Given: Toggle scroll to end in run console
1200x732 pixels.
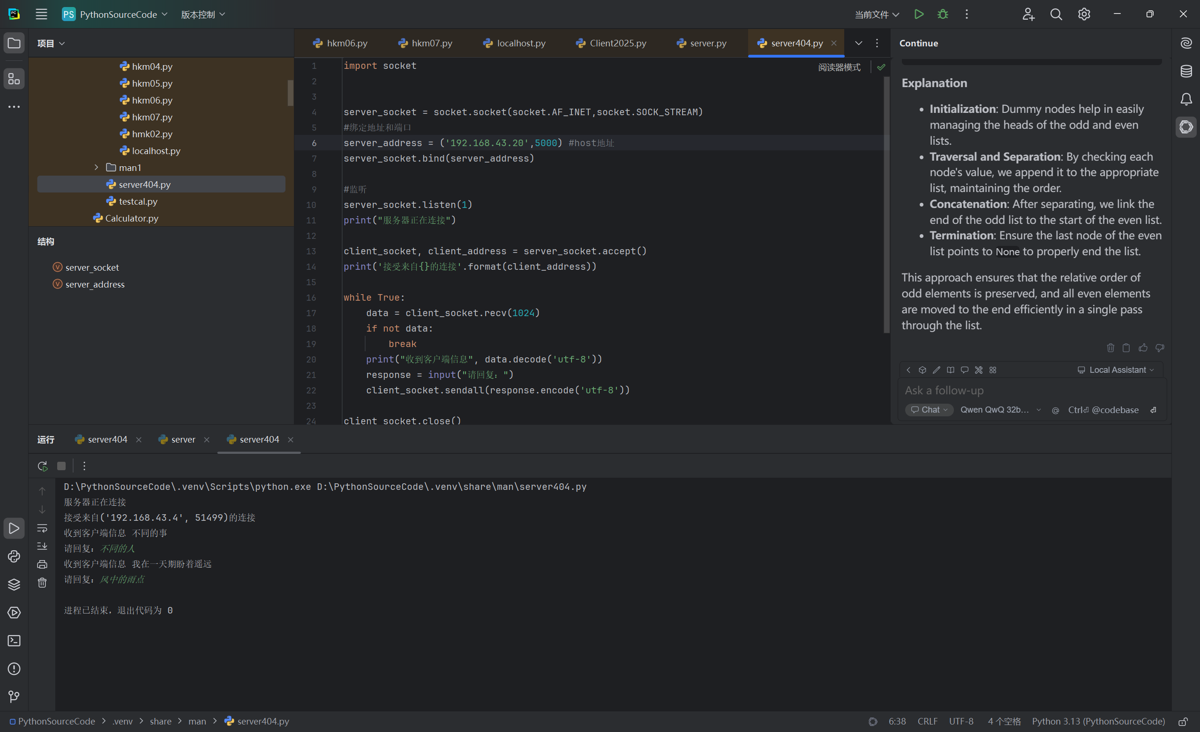Looking at the screenshot, I should coord(42,546).
